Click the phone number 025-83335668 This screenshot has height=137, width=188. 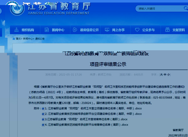pyautogui.click(x=163, y=98)
